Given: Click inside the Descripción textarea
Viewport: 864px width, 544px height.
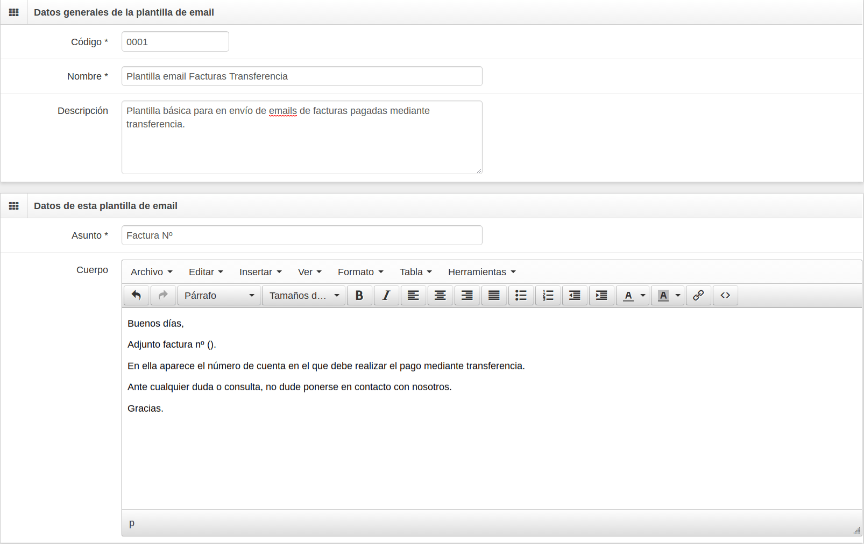Looking at the screenshot, I should click(302, 137).
